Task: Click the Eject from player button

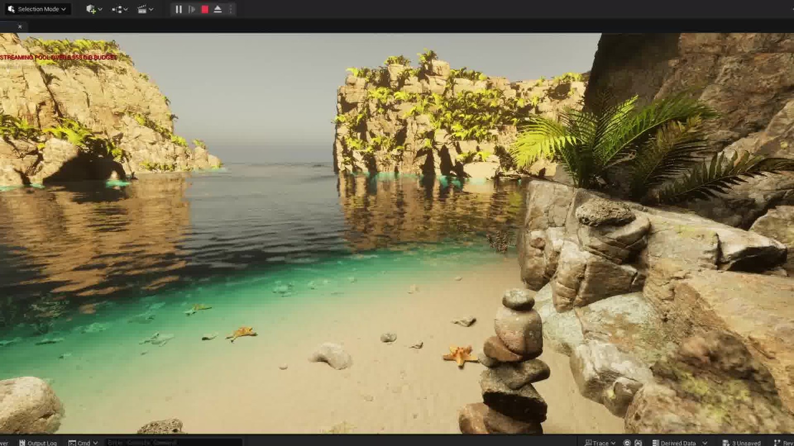Action: pos(218,9)
